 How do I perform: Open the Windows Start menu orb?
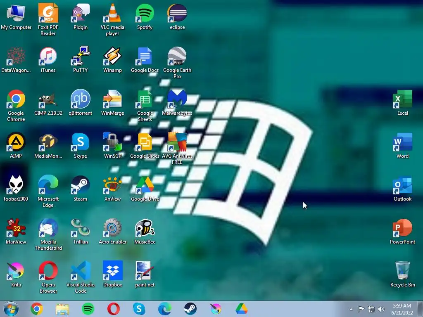(11, 309)
